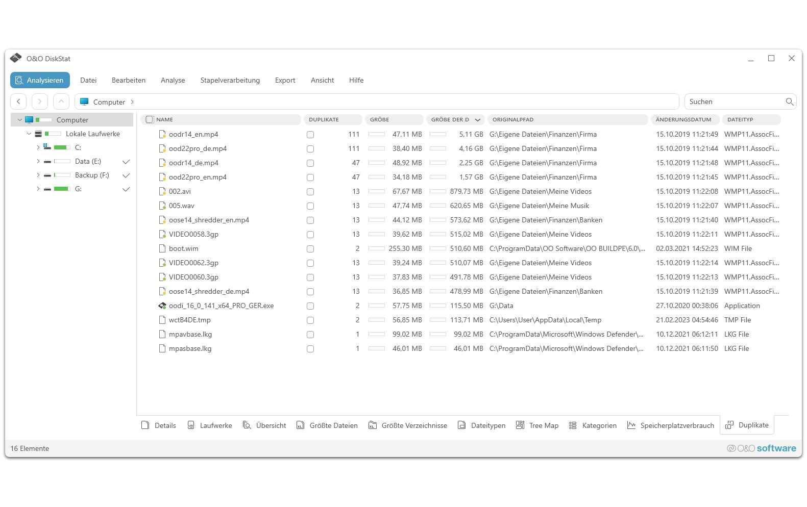The width and height of the screenshot is (807, 507).
Task: Check the box for mpasbase.lkg
Action: click(310, 349)
